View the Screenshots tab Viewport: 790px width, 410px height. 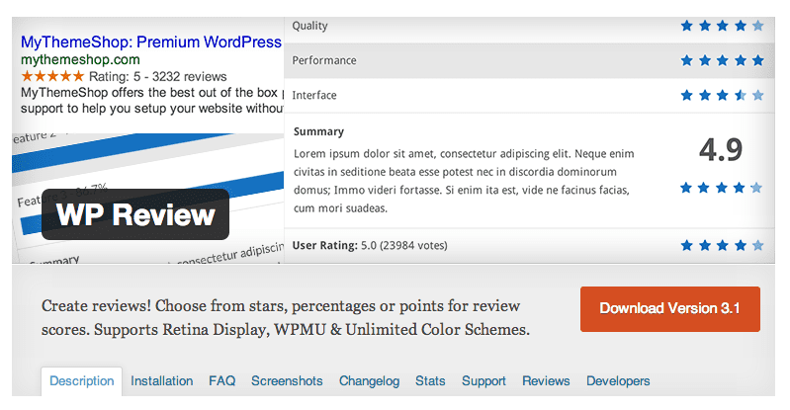click(x=287, y=381)
